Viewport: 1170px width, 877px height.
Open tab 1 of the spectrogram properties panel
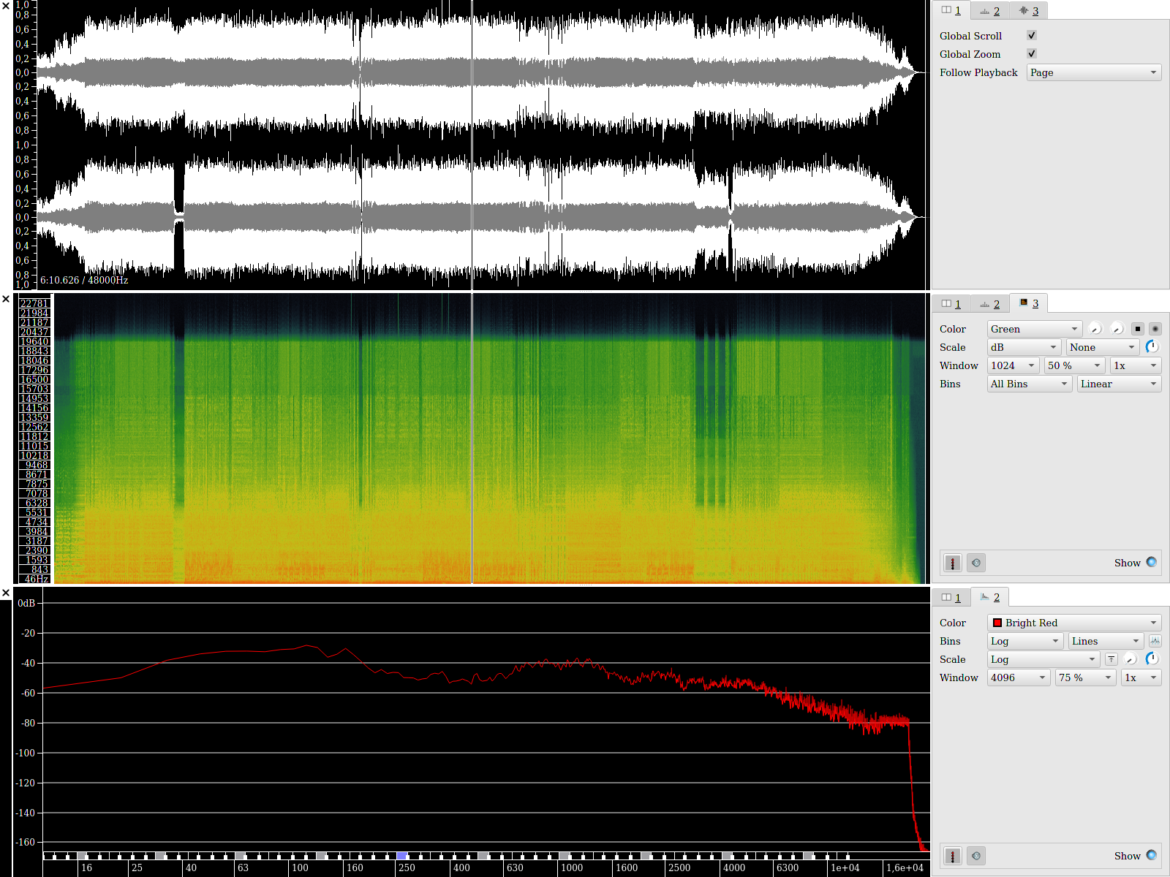(x=951, y=304)
